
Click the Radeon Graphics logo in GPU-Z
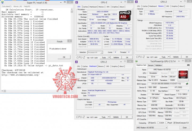click(x=183, y=74)
